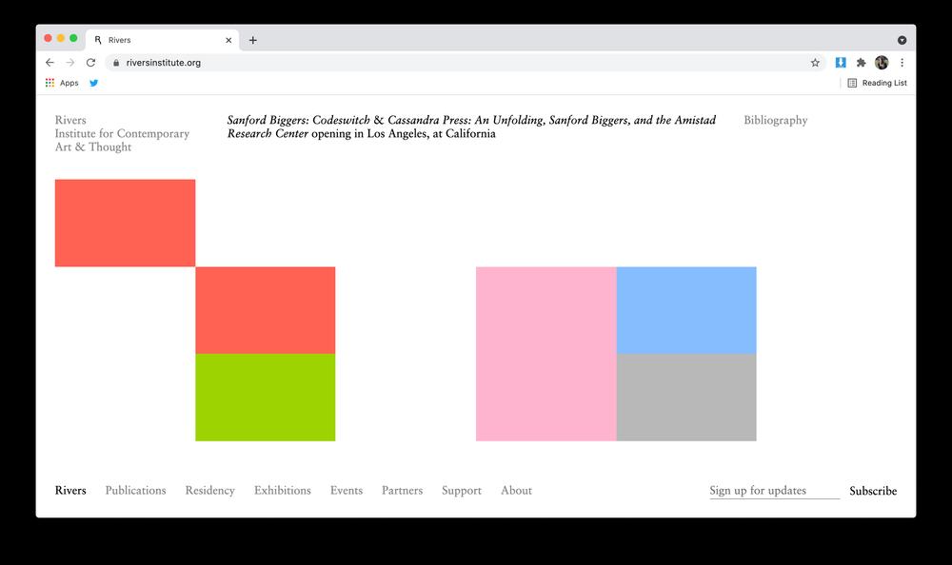
Task: Go to the Publications page
Action: click(x=135, y=491)
